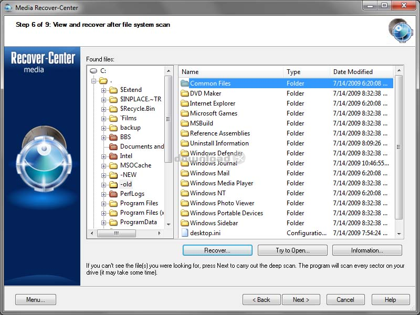Viewport: 420px width, 315px height.
Task: Click the Windows Sidebar folder icon
Action: pos(185,223)
